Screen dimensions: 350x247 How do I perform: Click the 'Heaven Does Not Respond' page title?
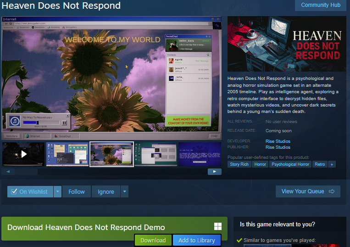point(61,6)
